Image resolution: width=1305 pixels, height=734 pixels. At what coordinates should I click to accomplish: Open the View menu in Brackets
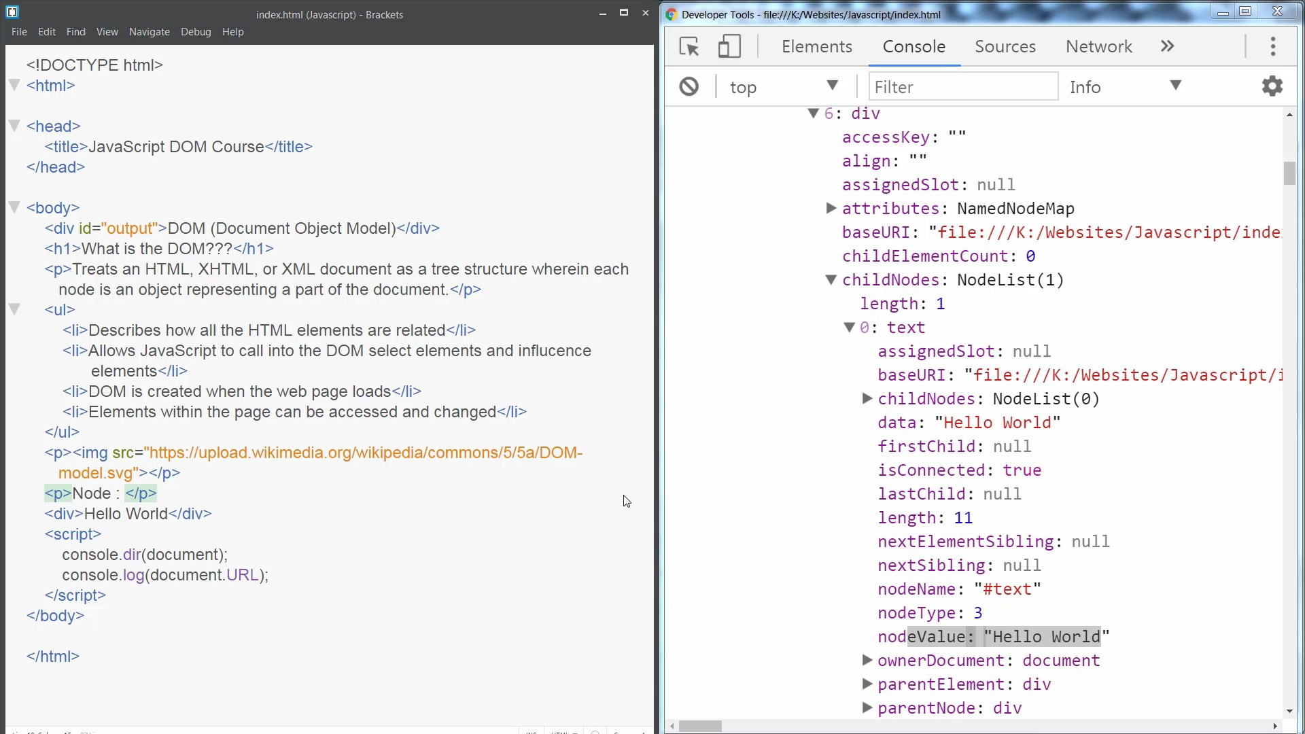pyautogui.click(x=107, y=32)
